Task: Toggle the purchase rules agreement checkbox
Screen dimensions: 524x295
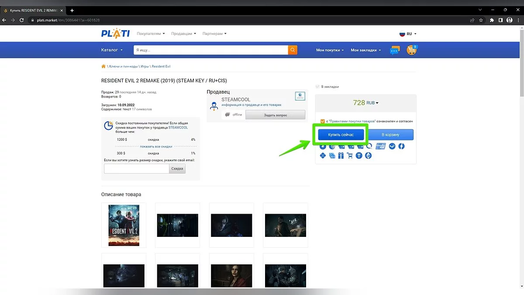Action: pyautogui.click(x=322, y=121)
